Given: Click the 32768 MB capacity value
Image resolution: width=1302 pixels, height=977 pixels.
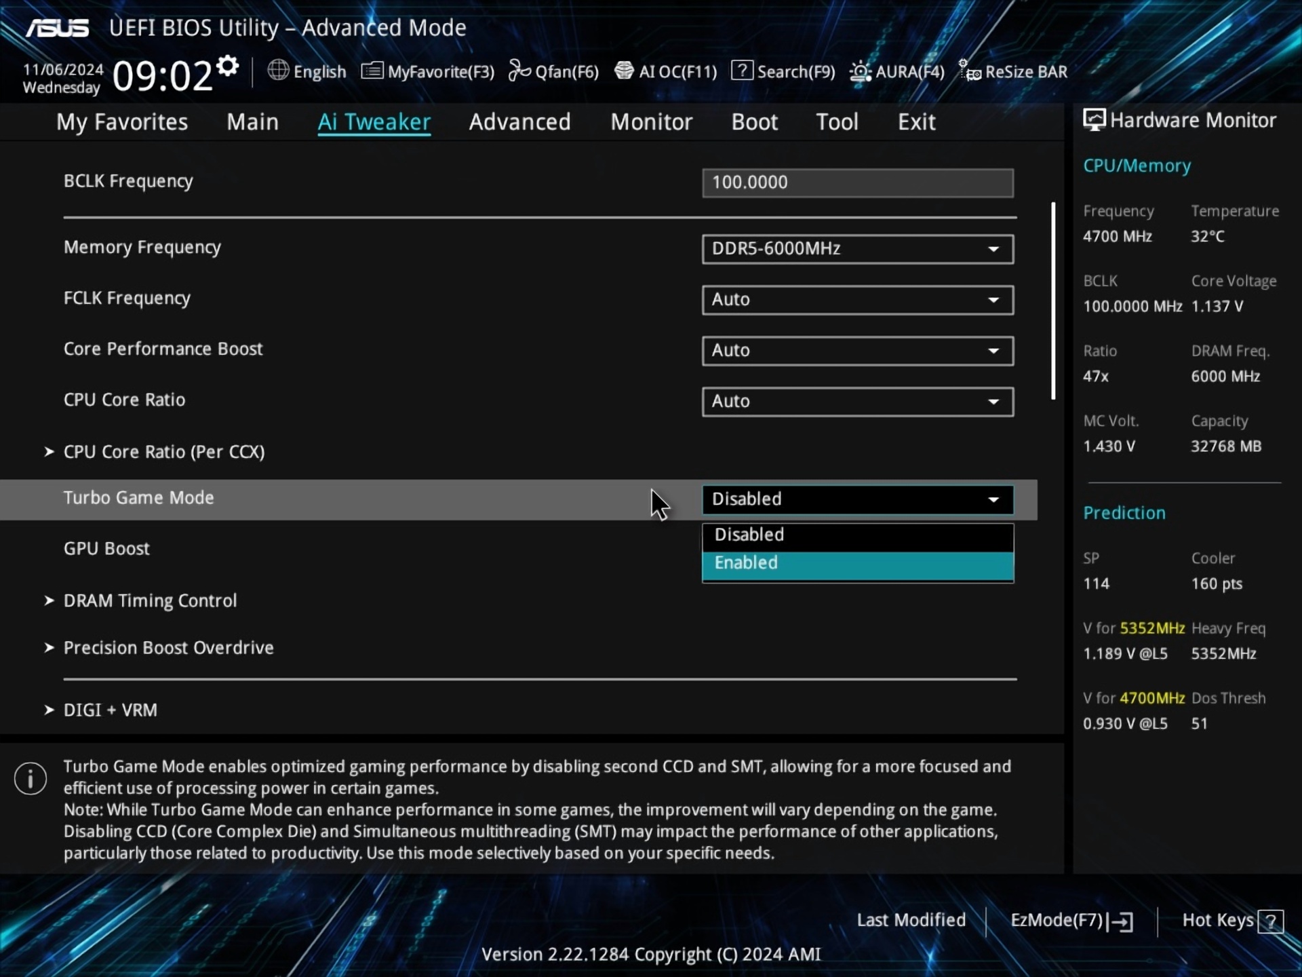Looking at the screenshot, I should 1226,446.
